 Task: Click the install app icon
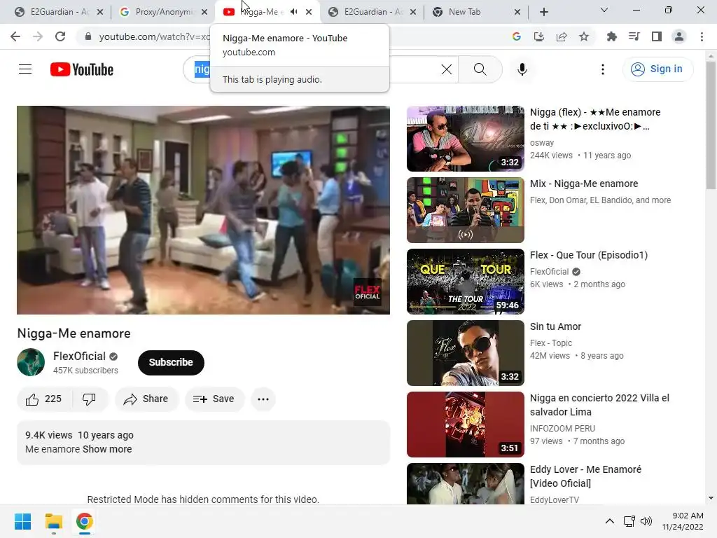click(x=539, y=36)
